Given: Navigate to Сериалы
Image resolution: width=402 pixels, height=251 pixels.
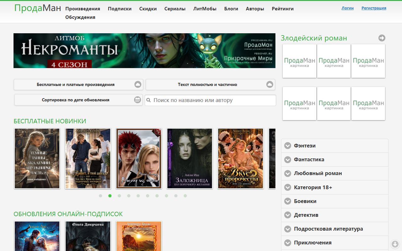Looking at the screenshot, I should pos(175,9).
